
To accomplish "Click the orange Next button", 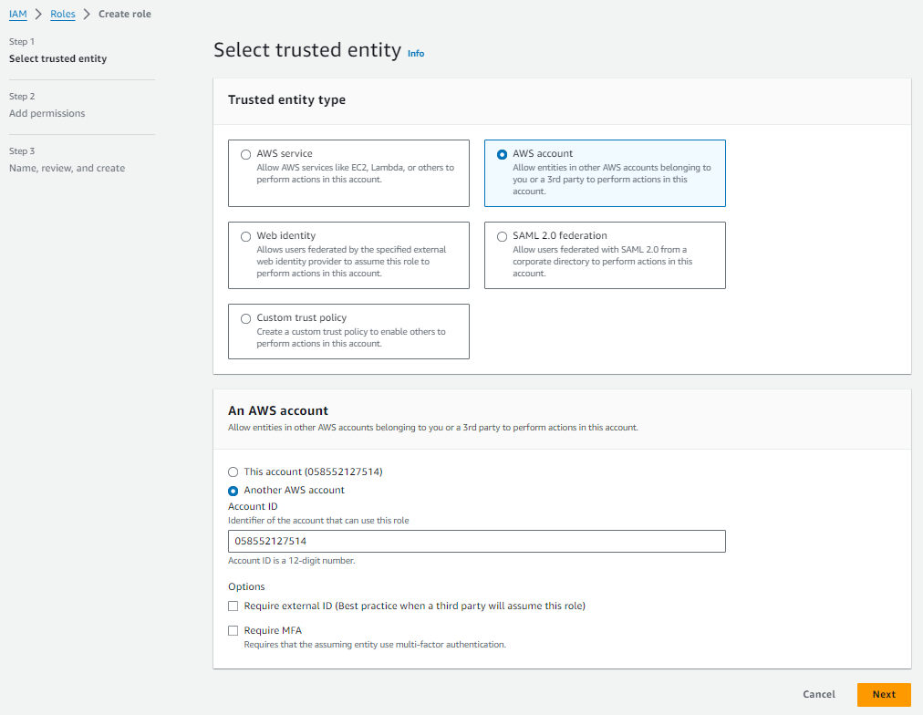I will [883, 694].
